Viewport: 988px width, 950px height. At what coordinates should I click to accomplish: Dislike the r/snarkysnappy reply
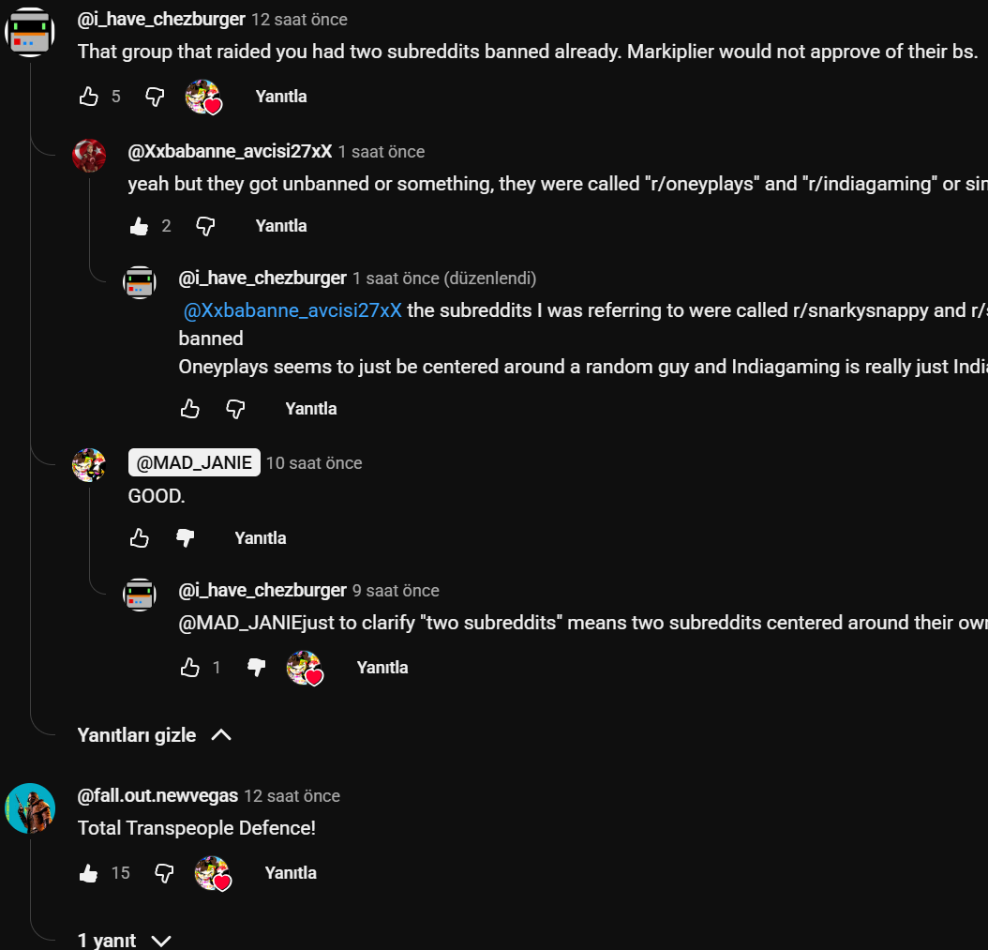tap(236, 409)
